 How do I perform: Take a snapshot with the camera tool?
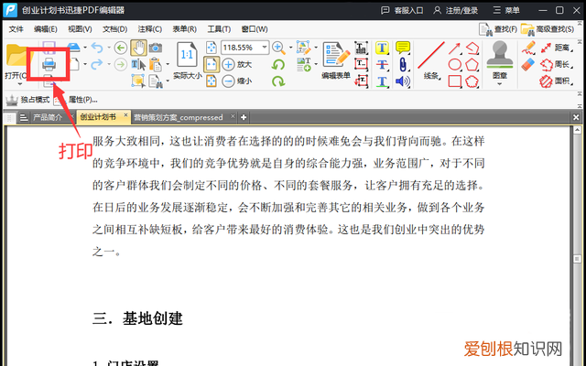[x=156, y=48]
